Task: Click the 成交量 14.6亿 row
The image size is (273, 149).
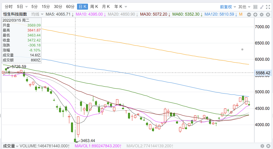Action: [x=22, y=55]
